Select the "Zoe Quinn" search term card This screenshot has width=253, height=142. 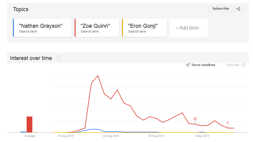(97, 28)
